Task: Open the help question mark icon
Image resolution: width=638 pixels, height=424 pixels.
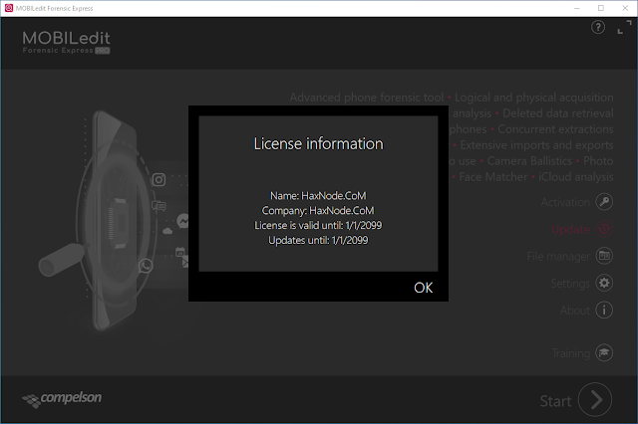Action: [x=598, y=27]
